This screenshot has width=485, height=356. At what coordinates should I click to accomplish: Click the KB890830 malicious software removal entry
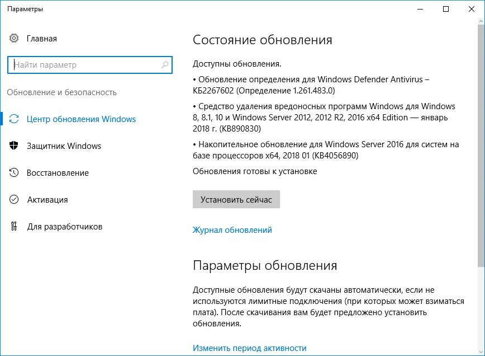(x=324, y=118)
